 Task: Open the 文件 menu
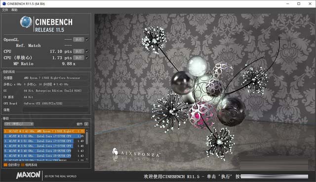click(5, 10)
